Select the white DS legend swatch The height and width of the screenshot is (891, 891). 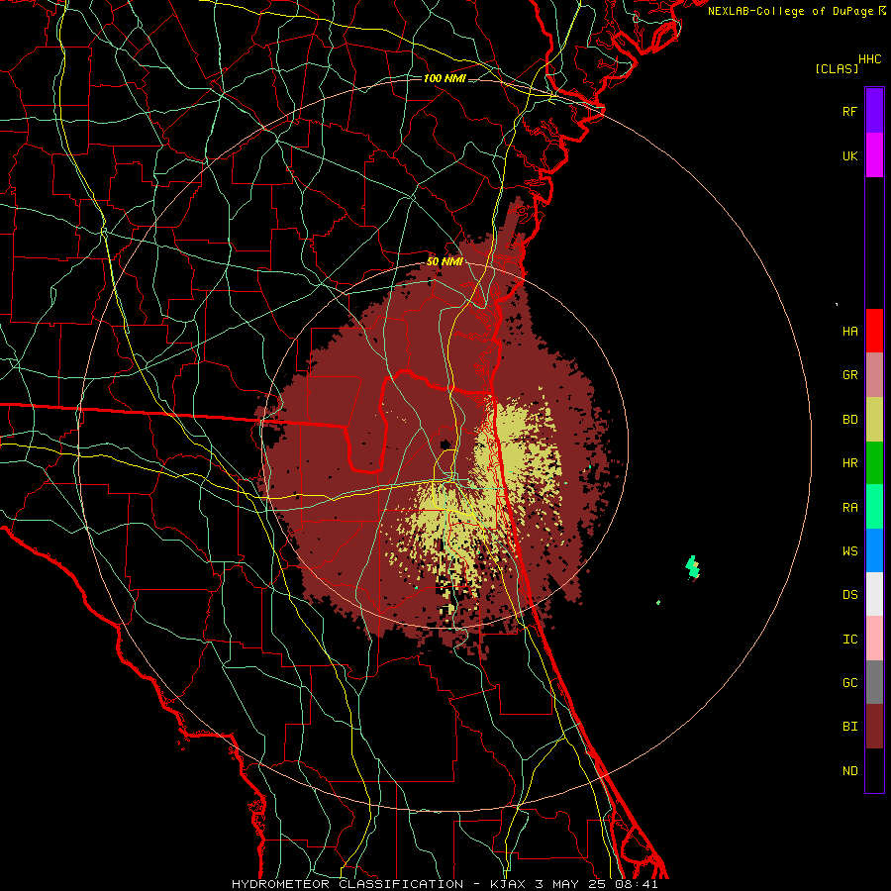tap(874, 594)
